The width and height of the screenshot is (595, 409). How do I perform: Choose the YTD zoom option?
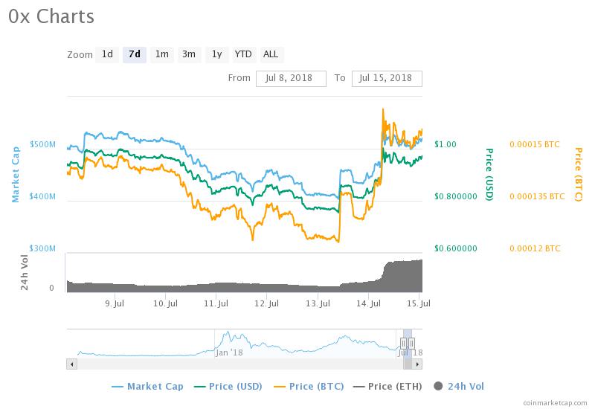coord(243,54)
